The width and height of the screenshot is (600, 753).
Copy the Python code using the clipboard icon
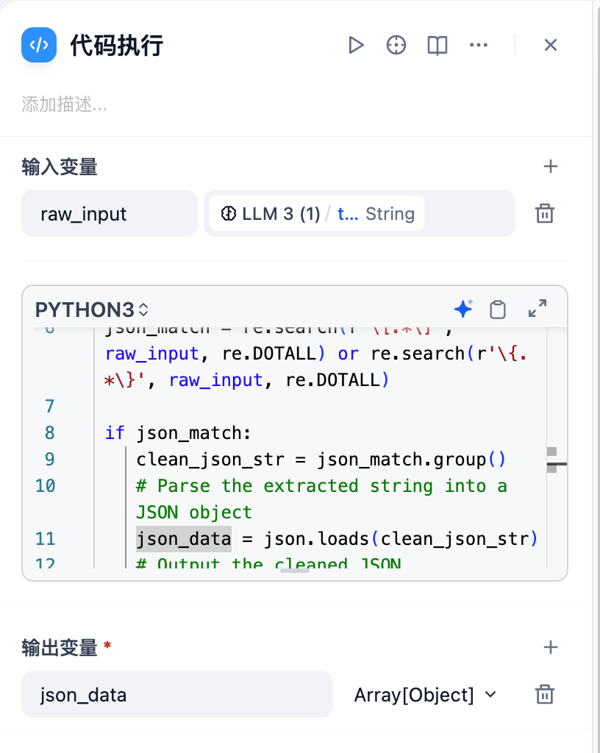point(498,309)
